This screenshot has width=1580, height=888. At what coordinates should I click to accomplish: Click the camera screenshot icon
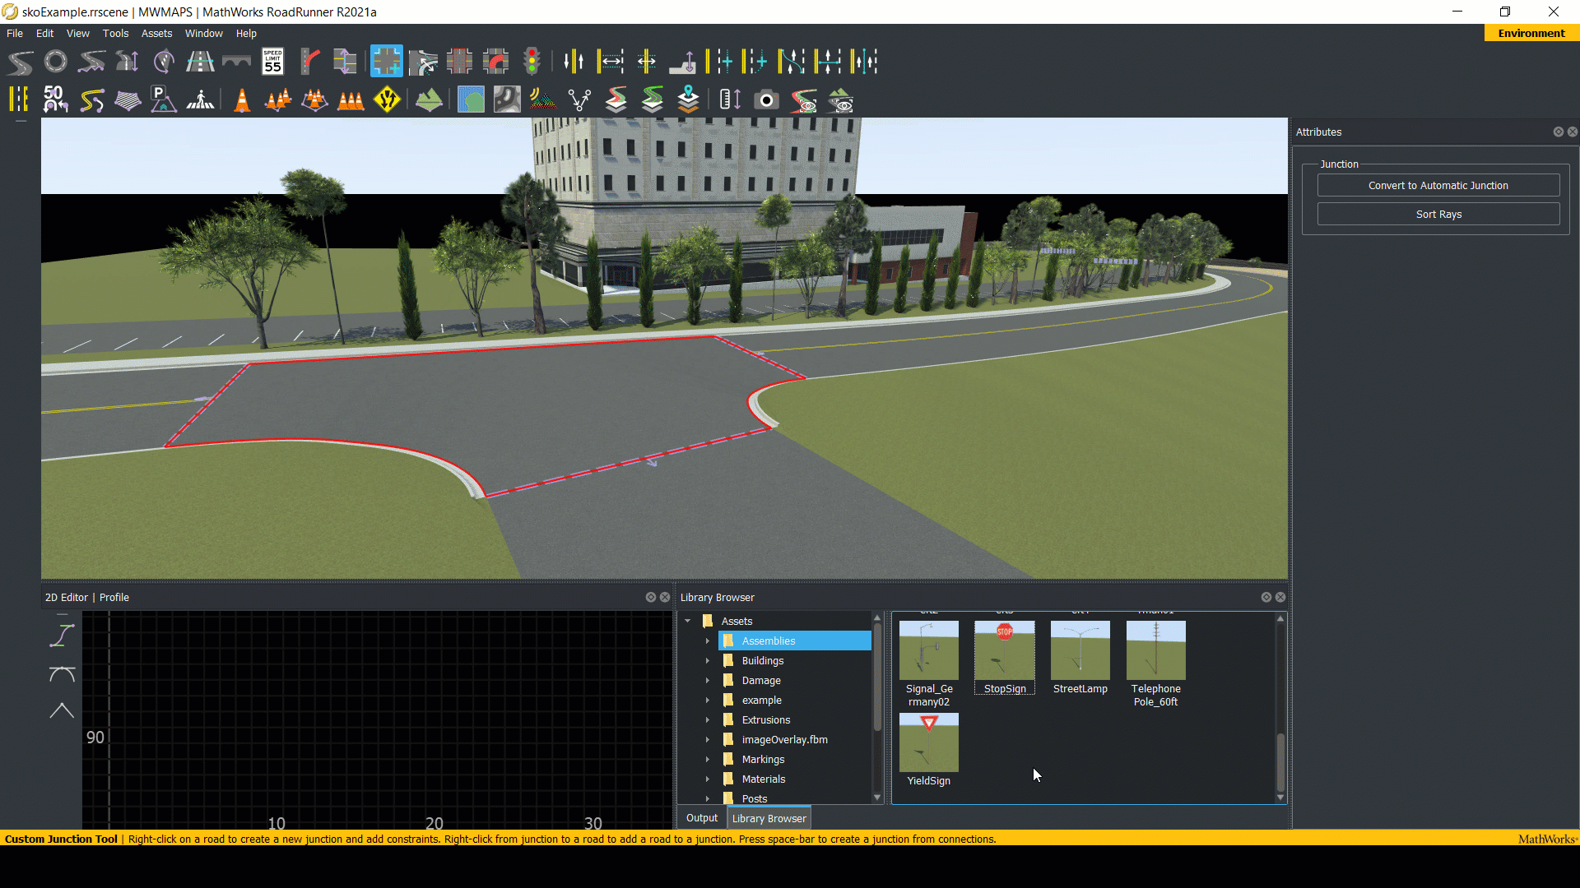click(766, 100)
